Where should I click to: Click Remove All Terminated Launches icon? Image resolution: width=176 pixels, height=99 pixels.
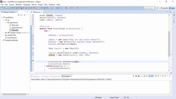pos(139,76)
